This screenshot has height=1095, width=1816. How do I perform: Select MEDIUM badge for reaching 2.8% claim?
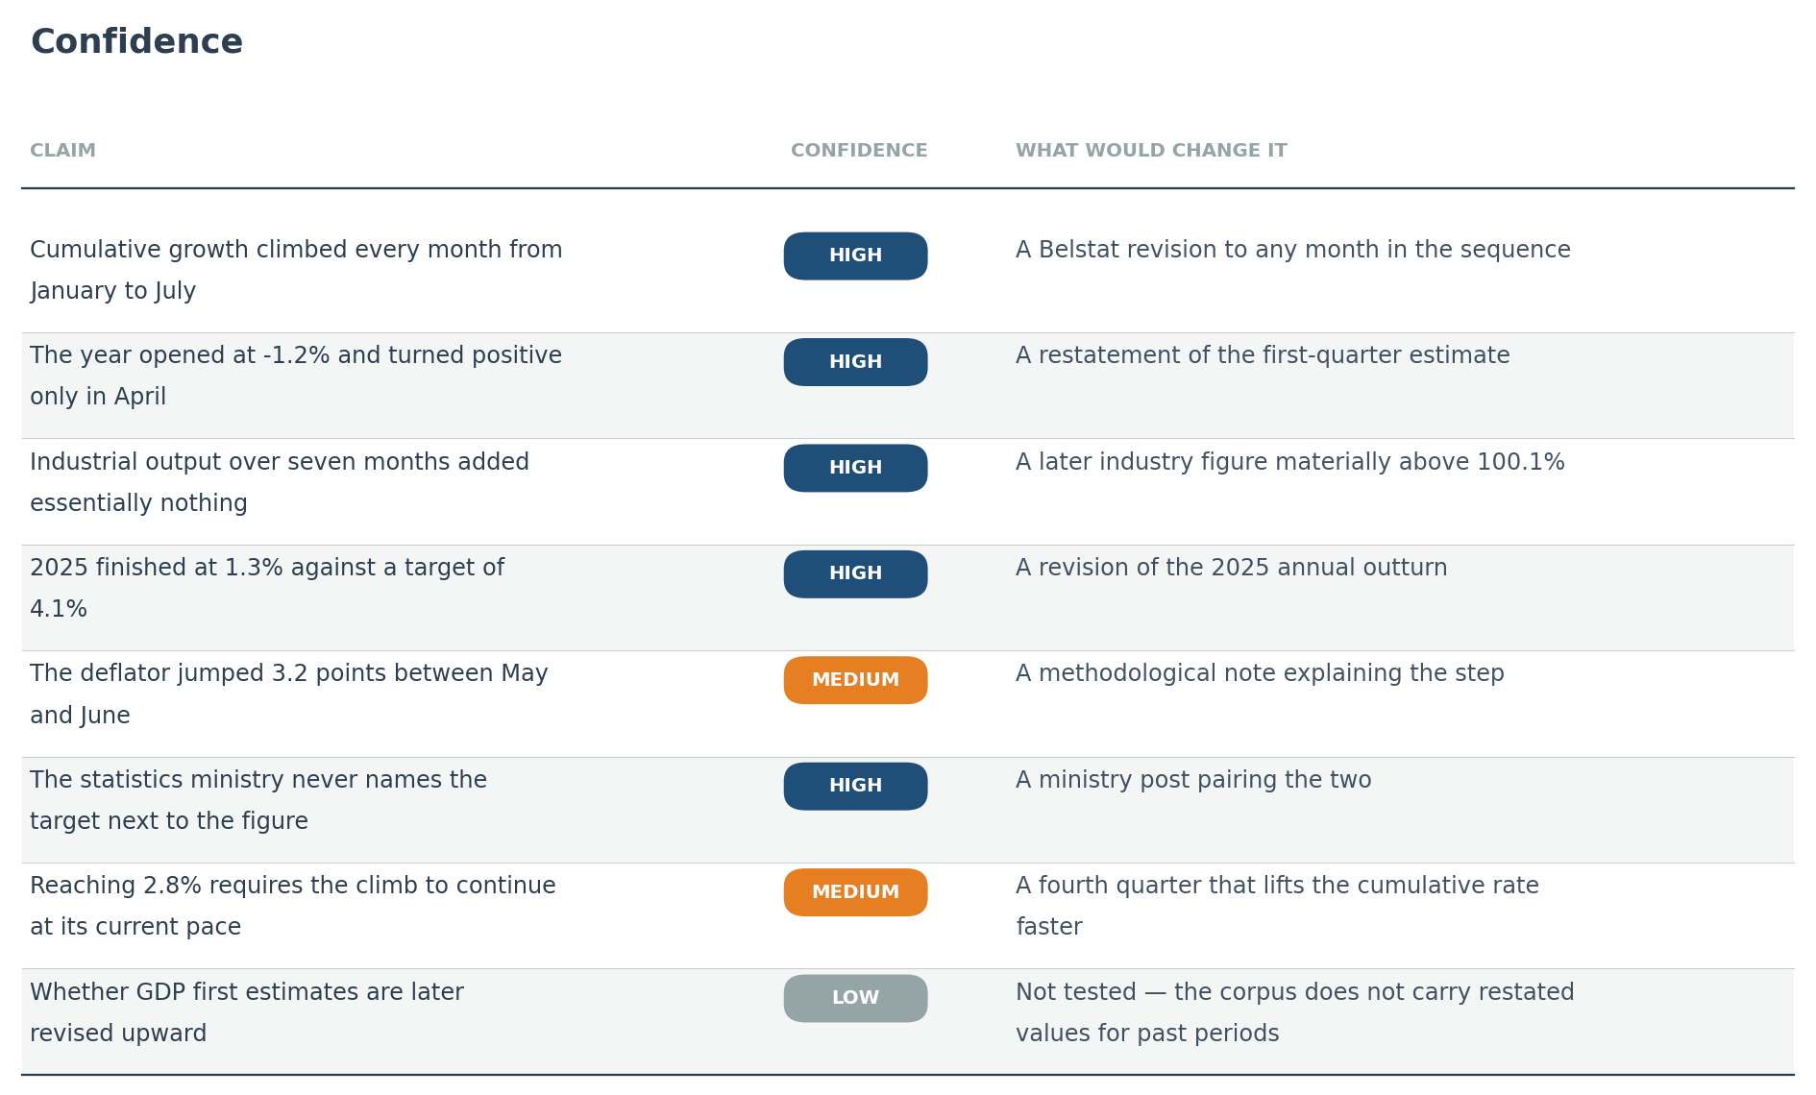(x=855, y=892)
